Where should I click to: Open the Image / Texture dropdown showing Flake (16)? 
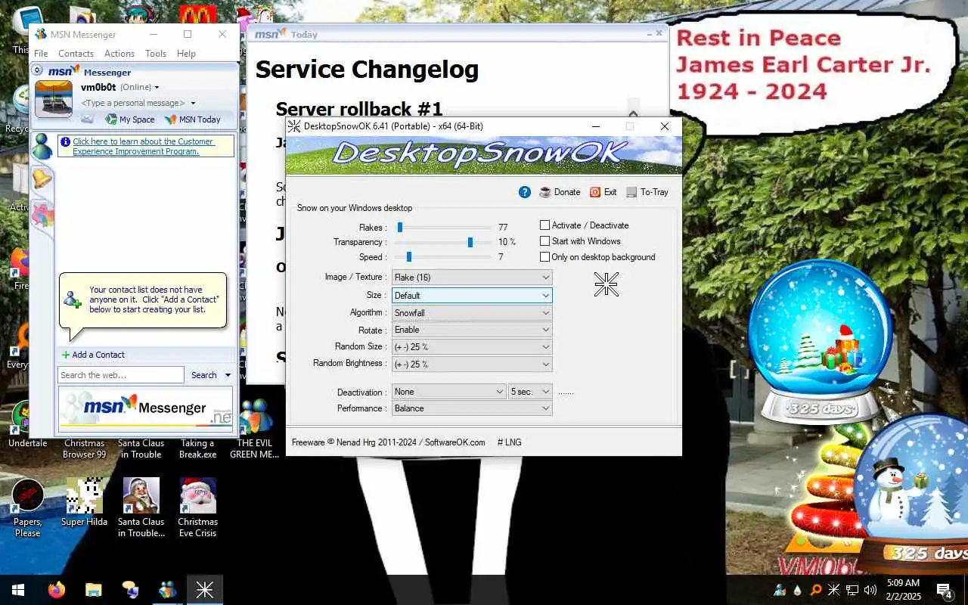pyautogui.click(x=472, y=278)
